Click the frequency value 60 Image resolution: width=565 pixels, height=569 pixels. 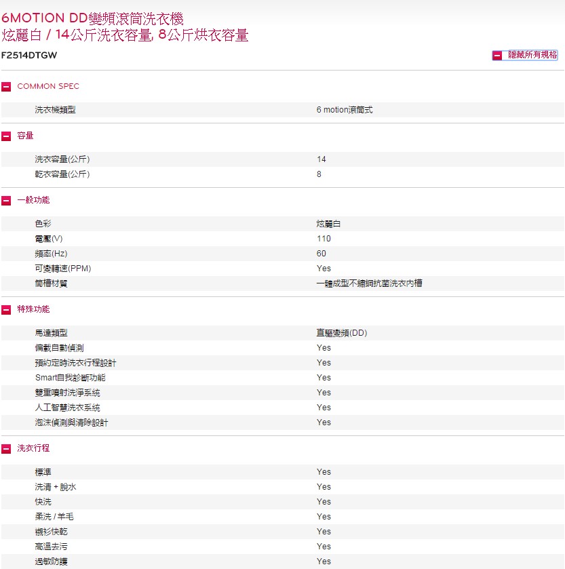click(x=321, y=254)
